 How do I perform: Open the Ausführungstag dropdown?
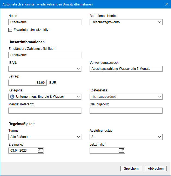[x=159, y=137]
